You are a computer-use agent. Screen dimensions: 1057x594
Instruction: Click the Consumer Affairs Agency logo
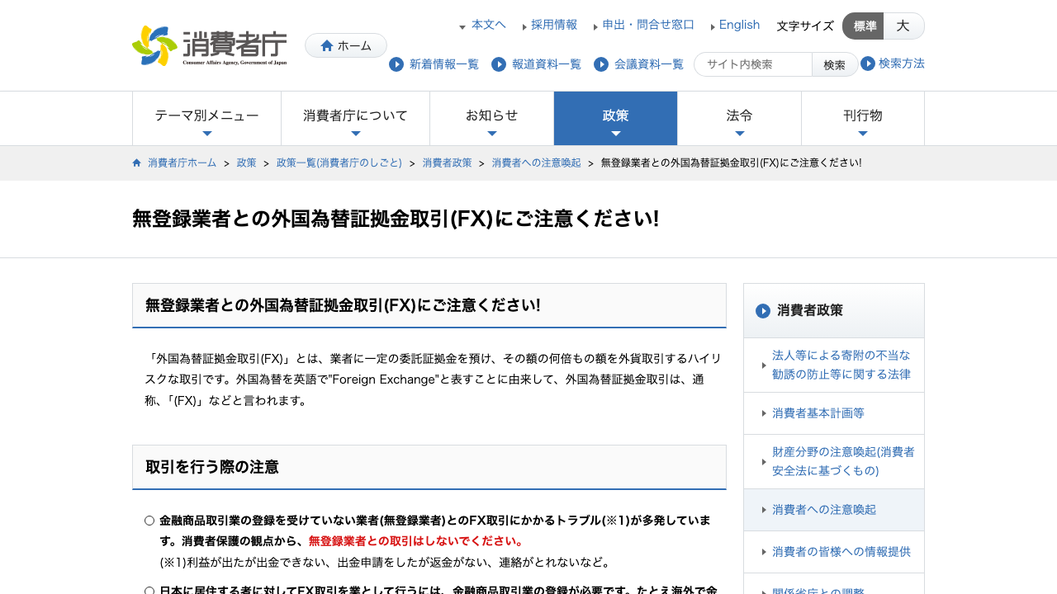click(210, 45)
